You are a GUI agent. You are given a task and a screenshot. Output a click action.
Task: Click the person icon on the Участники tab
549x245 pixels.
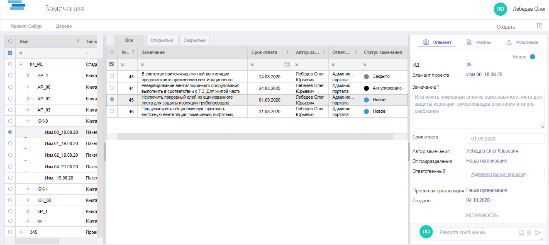point(509,42)
